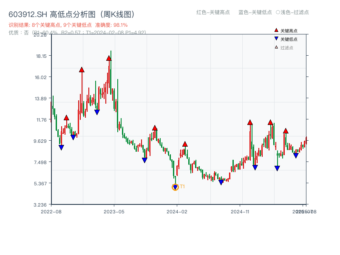Click the grey 优质：否 parameters line
The width and height of the screenshot is (340, 255).
coord(77,33)
